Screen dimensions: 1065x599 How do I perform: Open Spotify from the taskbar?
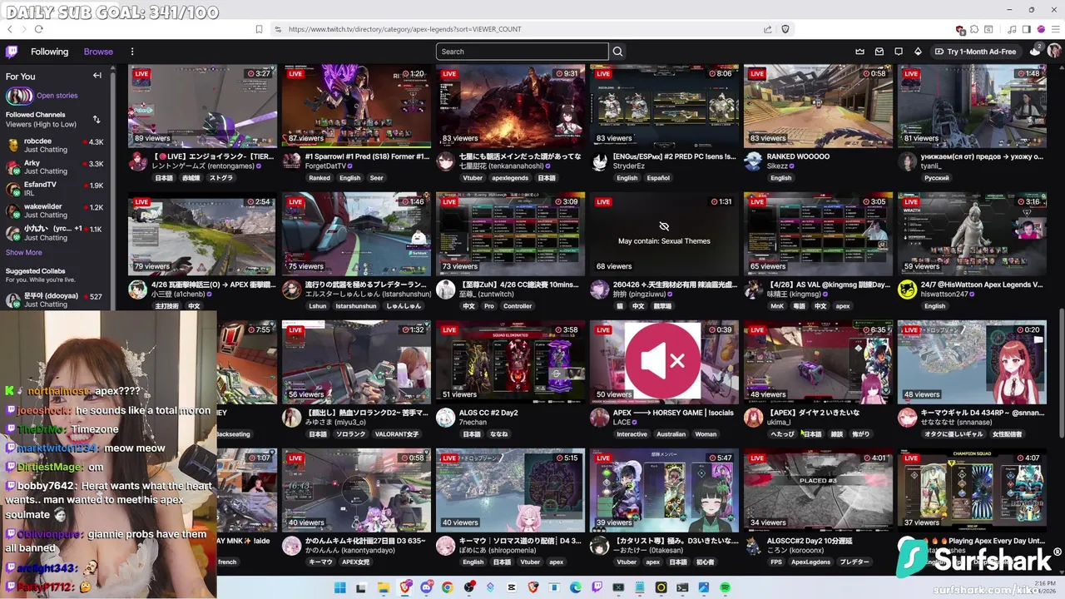tap(725, 588)
